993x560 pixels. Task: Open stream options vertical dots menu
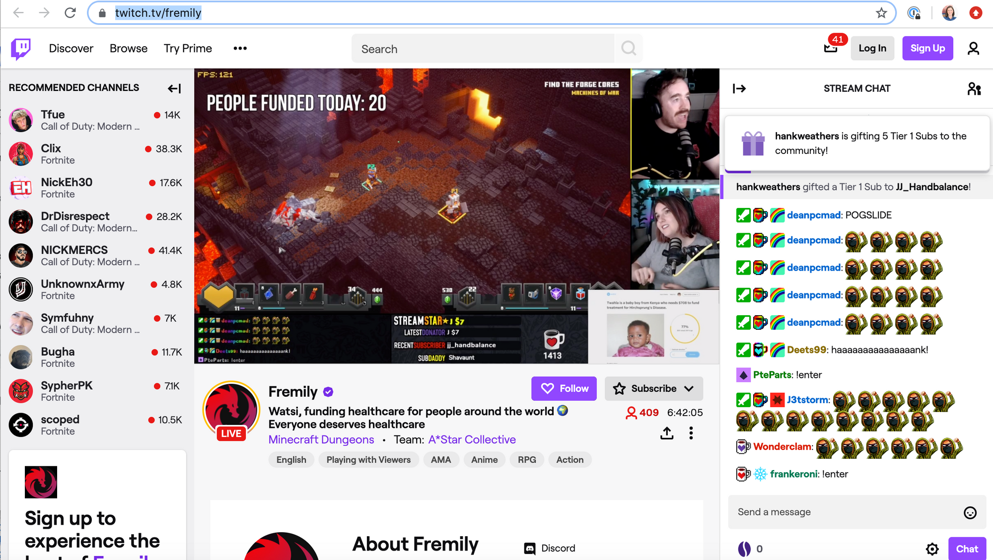pyautogui.click(x=691, y=433)
